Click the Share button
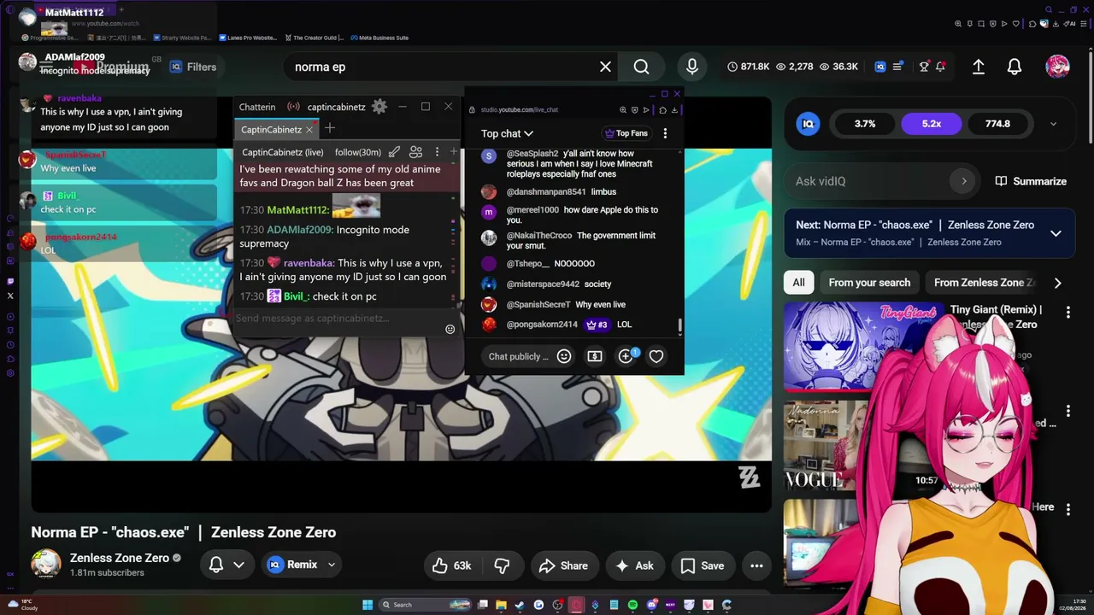 (x=564, y=565)
